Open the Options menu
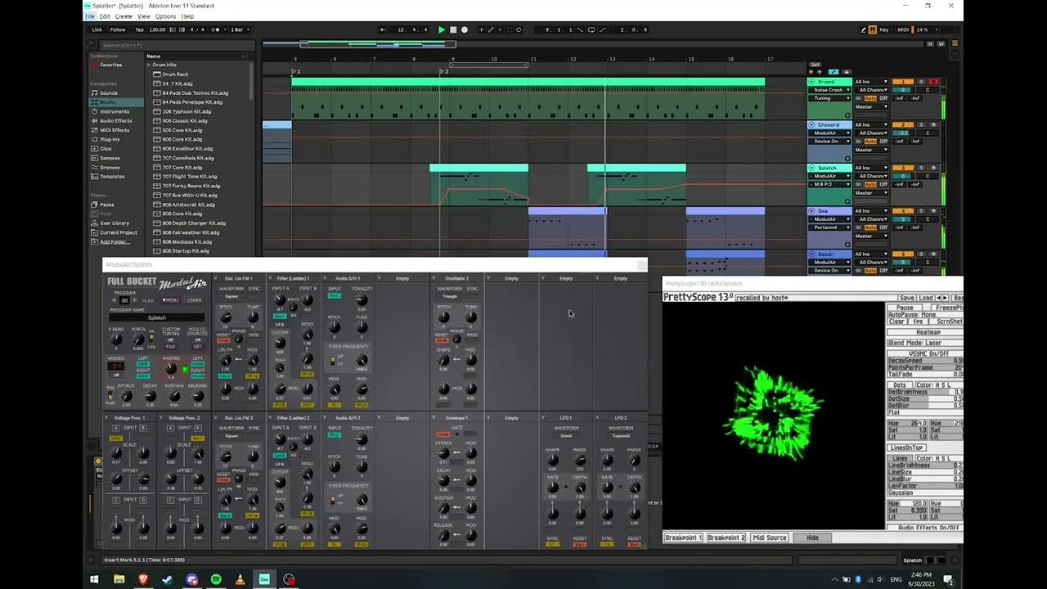 [x=166, y=16]
